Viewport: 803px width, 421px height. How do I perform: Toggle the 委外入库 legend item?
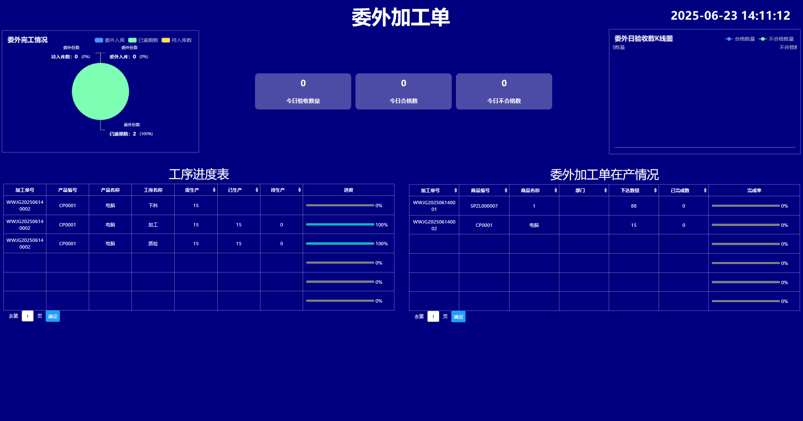pyautogui.click(x=110, y=40)
